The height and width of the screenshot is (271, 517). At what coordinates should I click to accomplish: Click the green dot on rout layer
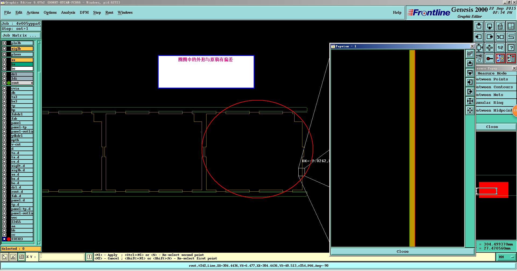click(x=9, y=83)
